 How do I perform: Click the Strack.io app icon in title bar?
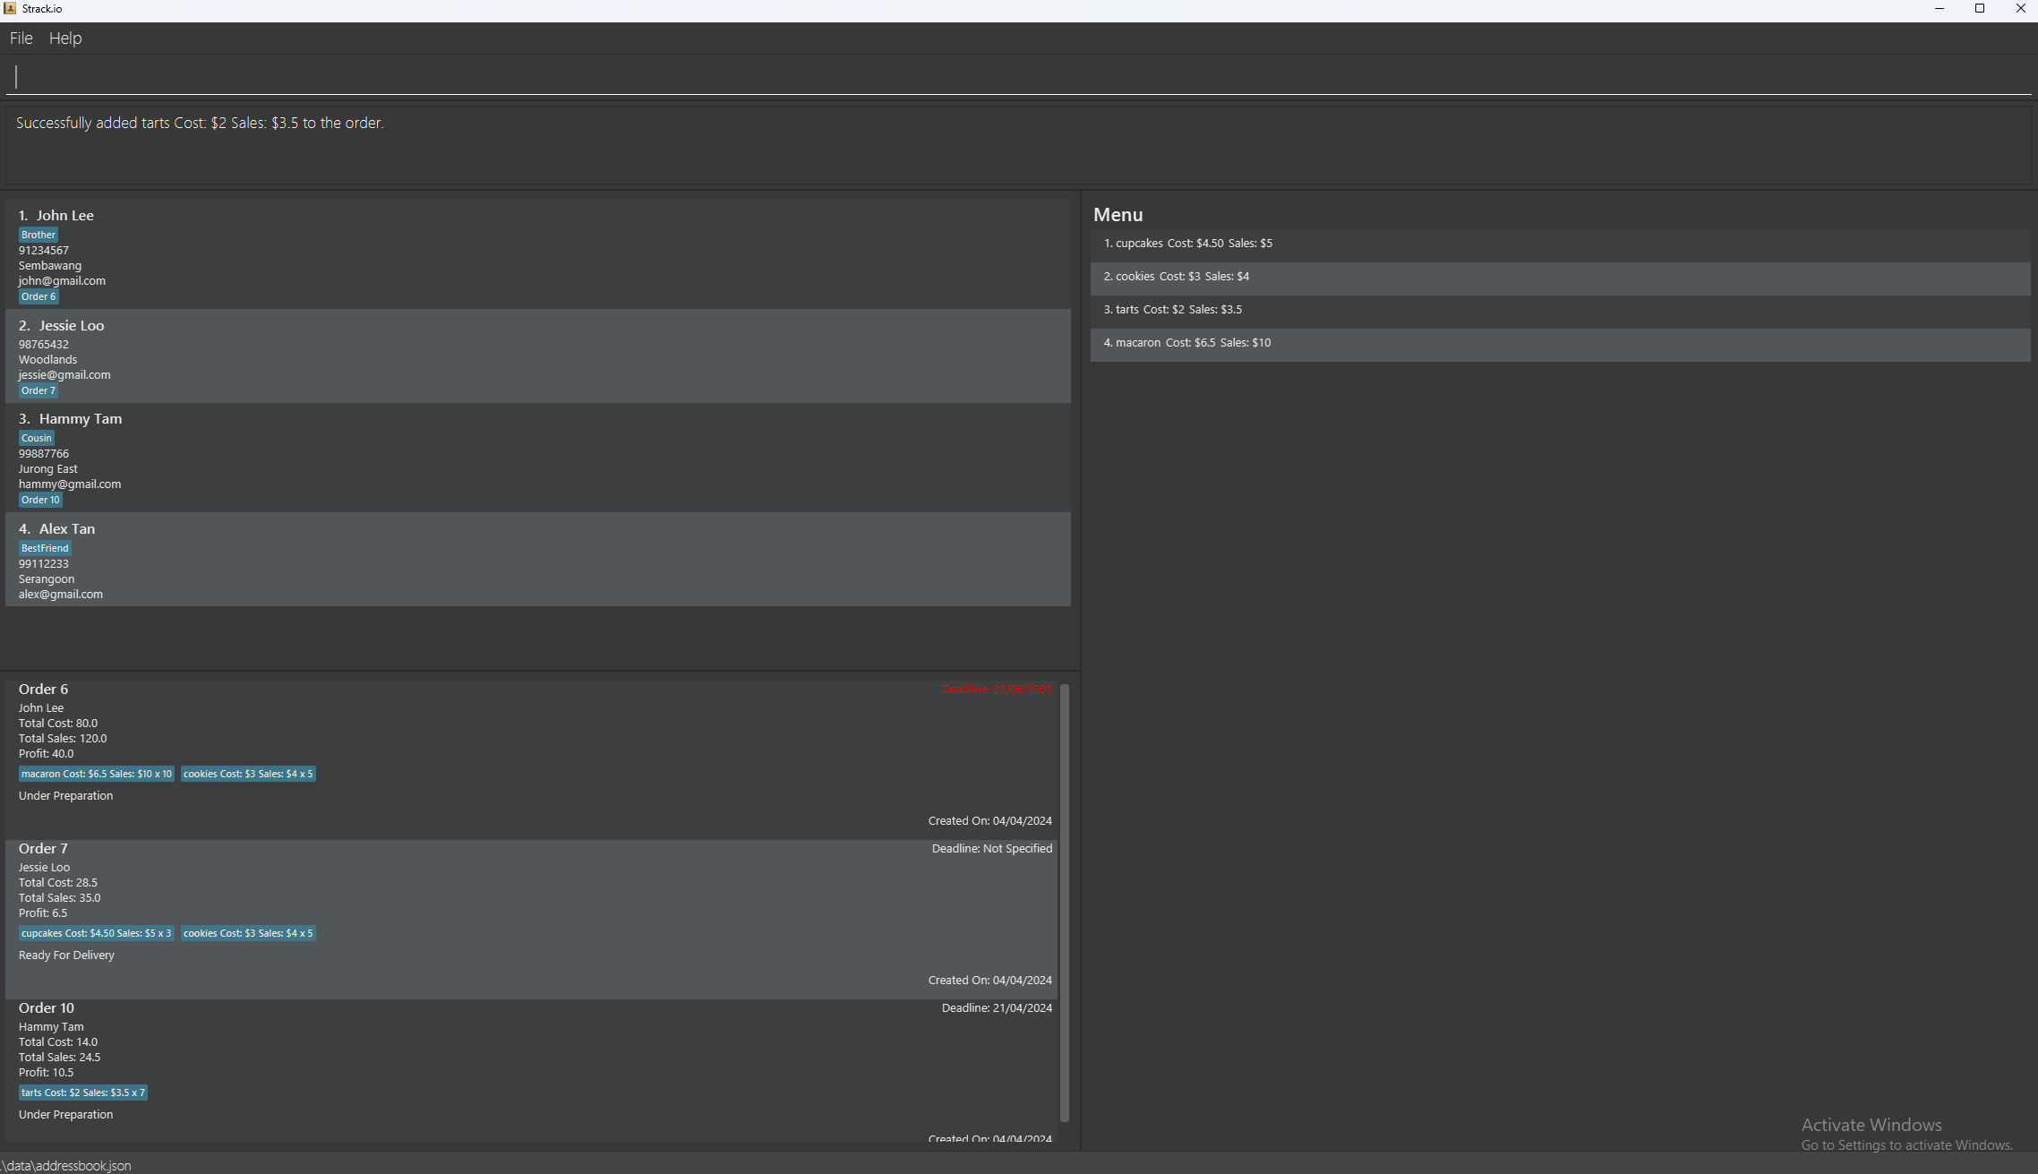pos(10,9)
